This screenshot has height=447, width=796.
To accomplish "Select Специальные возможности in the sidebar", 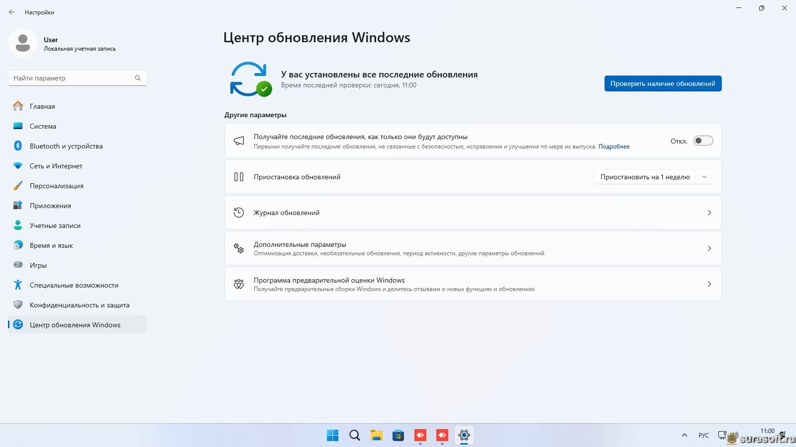I will click(x=78, y=285).
